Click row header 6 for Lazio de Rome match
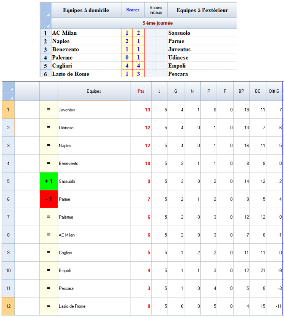The width and height of the screenshot is (284, 317). (45, 74)
